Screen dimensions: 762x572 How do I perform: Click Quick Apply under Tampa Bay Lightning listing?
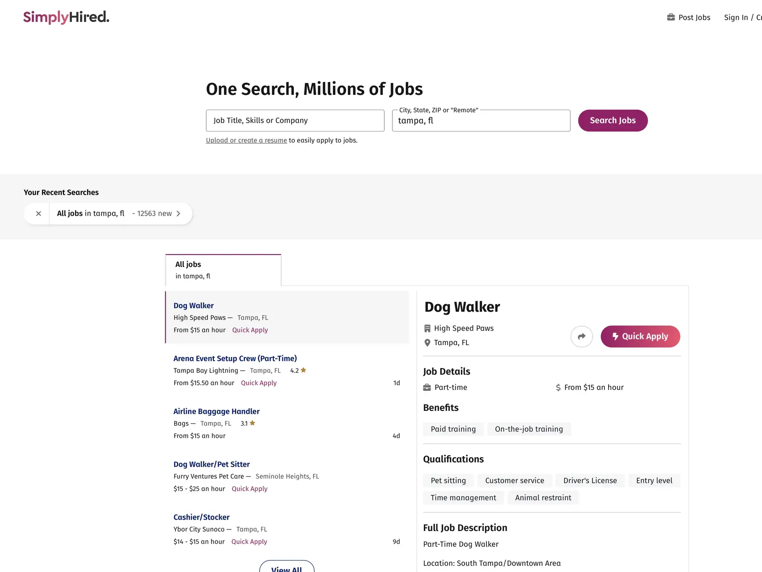pos(259,383)
